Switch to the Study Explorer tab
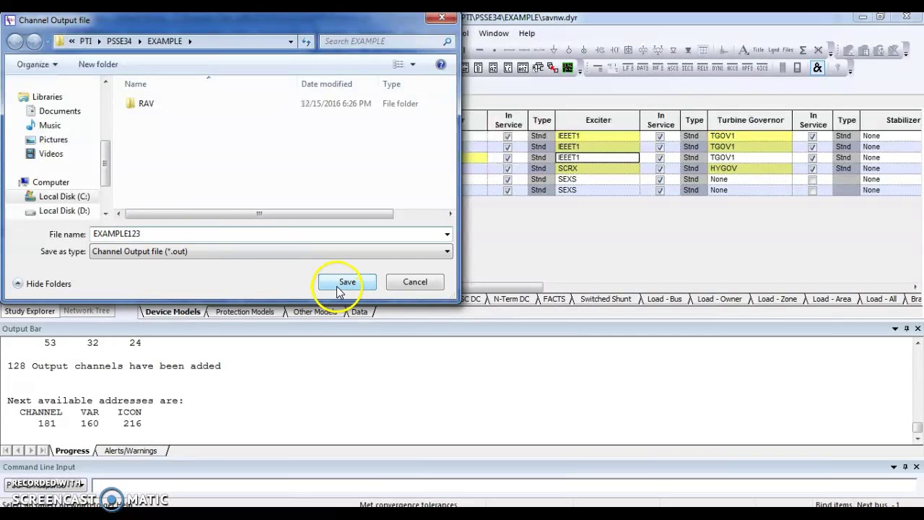Screen dimensions: 924x520 tap(30, 311)
